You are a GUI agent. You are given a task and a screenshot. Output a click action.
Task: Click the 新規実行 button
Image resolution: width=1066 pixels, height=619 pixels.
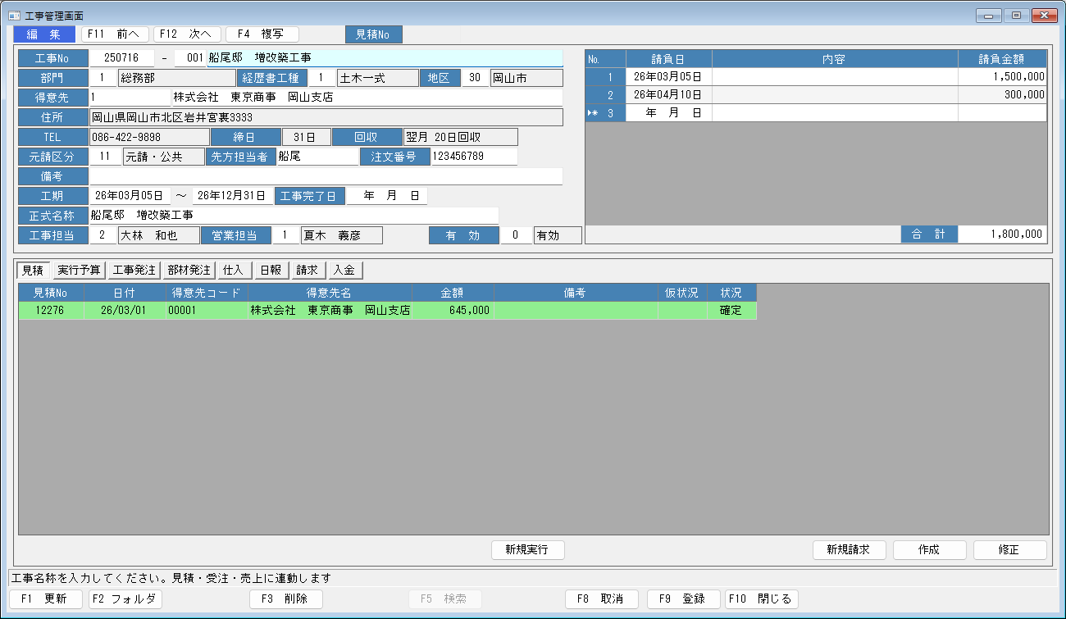tap(527, 550)
